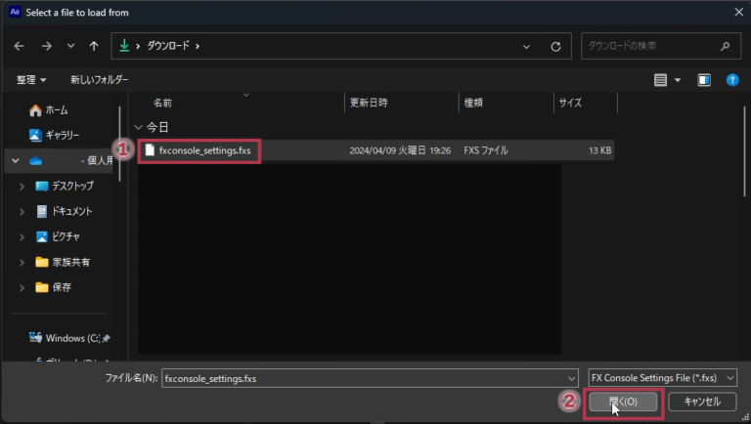
Task: Open ドキュメント folder
Action: [x=64, y=211]
